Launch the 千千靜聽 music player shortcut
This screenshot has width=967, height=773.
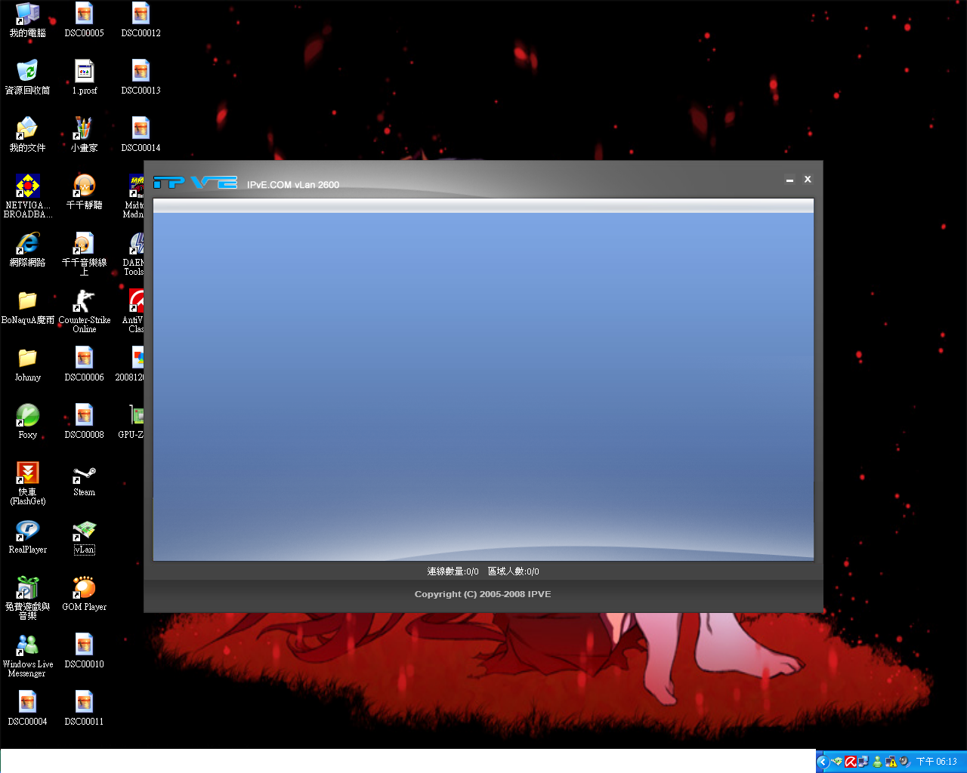(84, 192)
